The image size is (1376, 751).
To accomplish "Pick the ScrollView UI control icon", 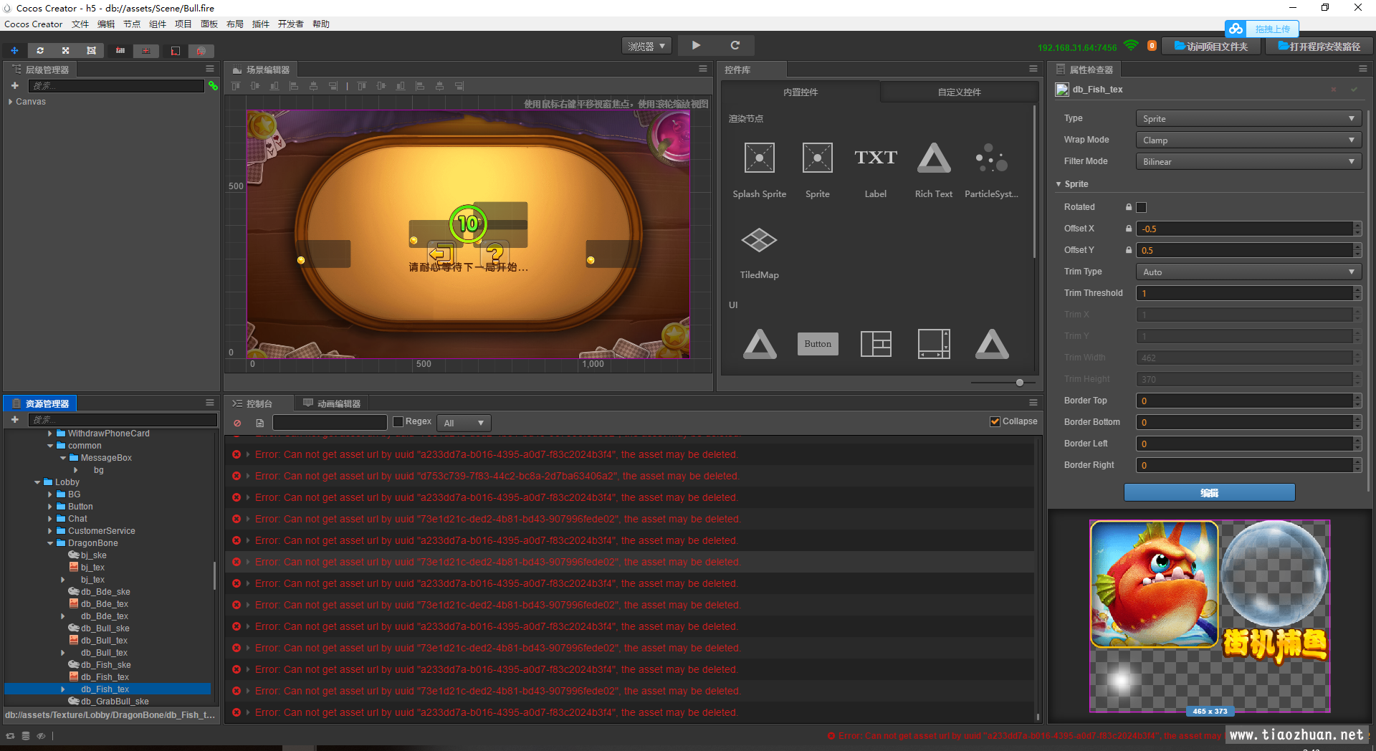I will [x=934, y=344].
